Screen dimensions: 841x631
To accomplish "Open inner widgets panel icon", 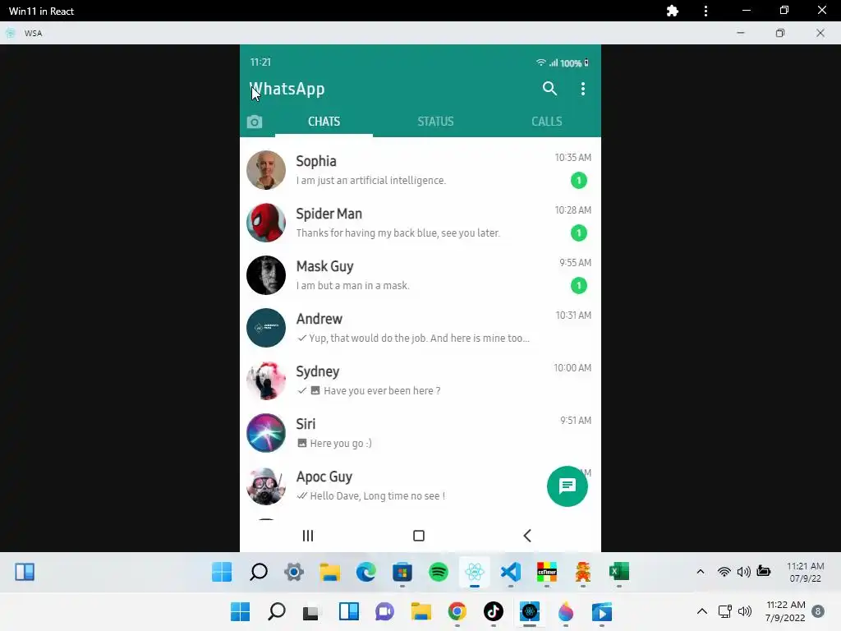I will click(25, 572).
